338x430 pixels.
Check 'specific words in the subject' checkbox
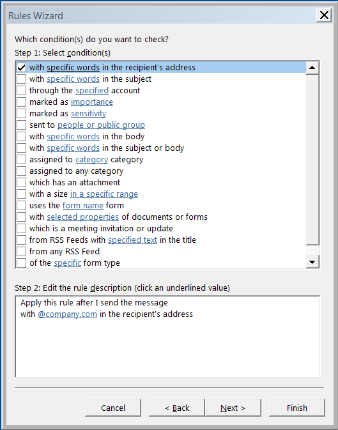pyautogui.click(x=21, y=79)
